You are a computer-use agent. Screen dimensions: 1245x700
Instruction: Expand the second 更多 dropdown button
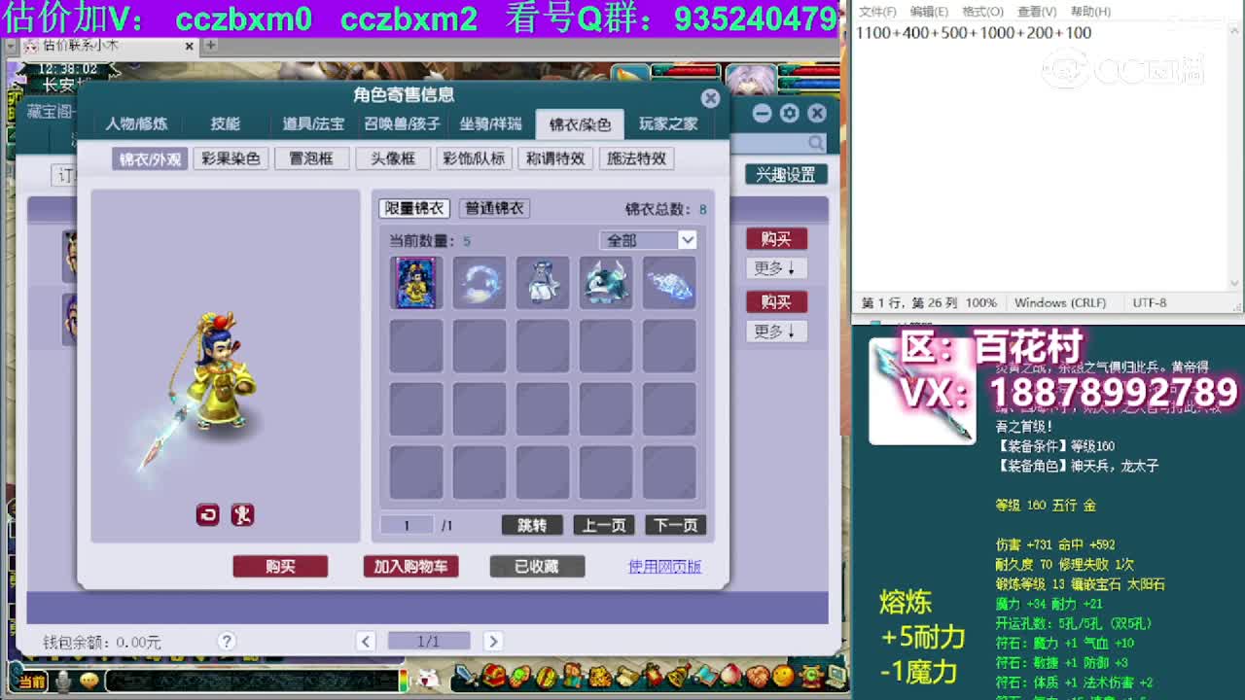click(x=775, y=332)
